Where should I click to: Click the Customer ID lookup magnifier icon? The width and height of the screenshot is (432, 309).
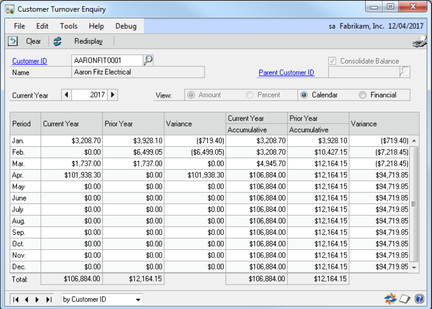(x=148, y=60)
